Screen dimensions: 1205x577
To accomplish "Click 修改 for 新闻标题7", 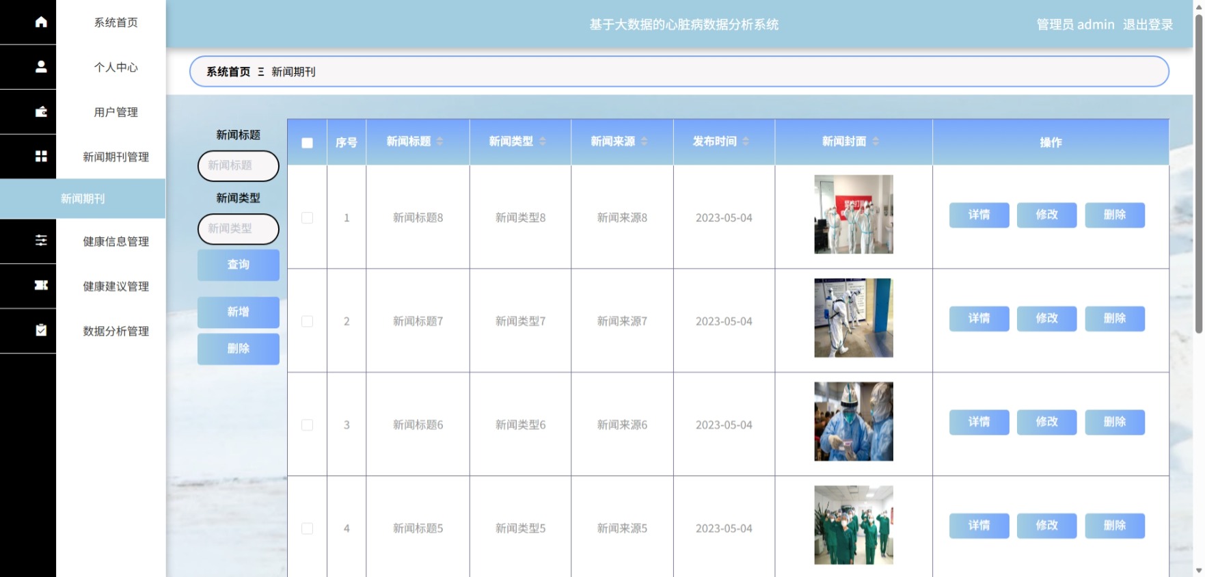I will coord(1046,319).
